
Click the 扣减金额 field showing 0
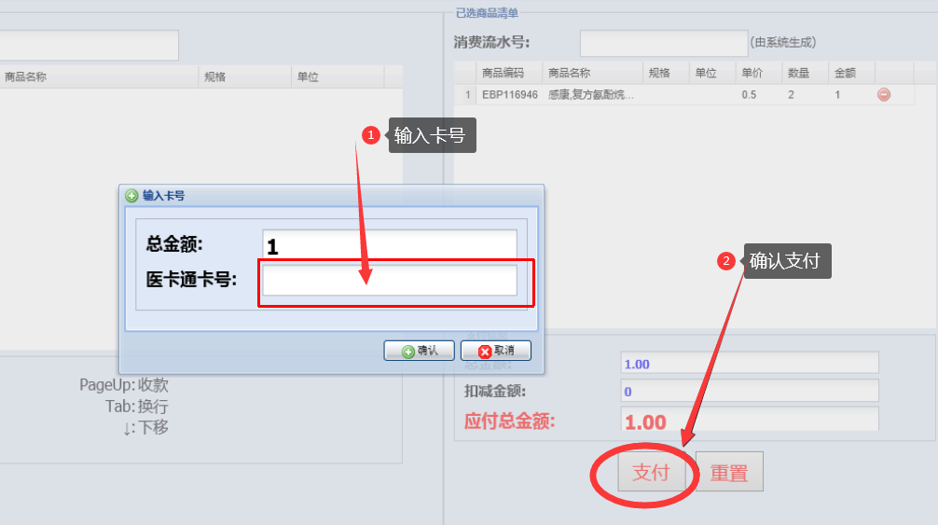click(x=750, y=391)
